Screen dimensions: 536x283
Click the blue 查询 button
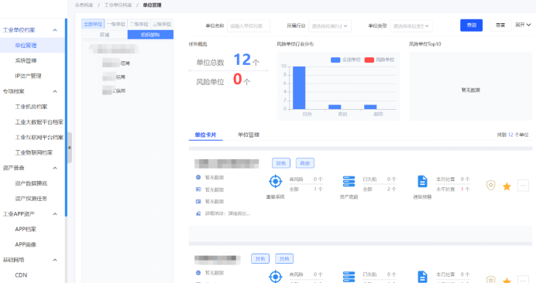[x=472, y=26]
